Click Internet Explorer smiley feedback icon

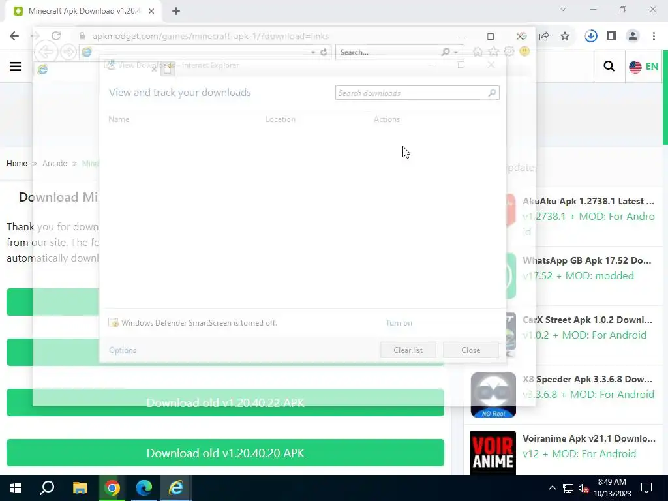tap(525, 52)
